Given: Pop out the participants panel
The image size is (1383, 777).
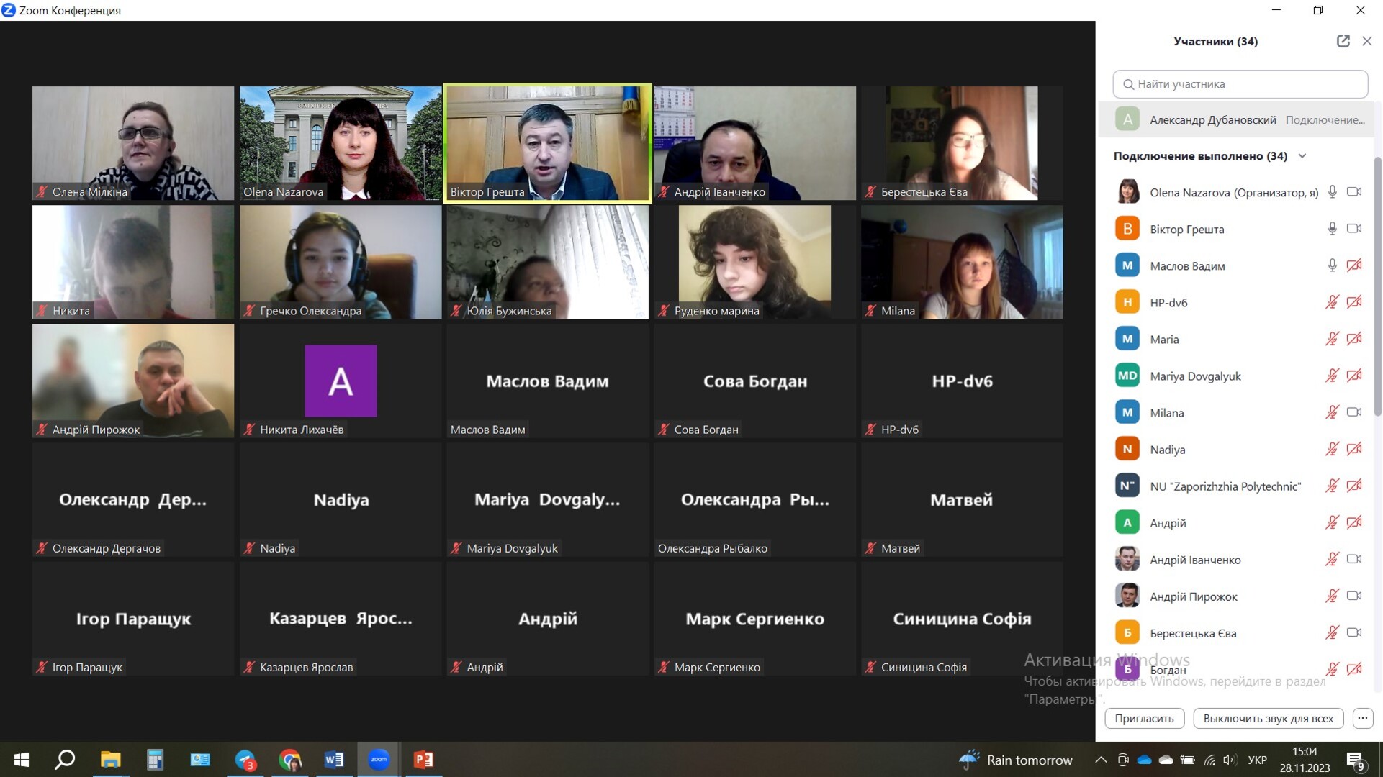Looking at the screenshot, I should pos(1343,41).
